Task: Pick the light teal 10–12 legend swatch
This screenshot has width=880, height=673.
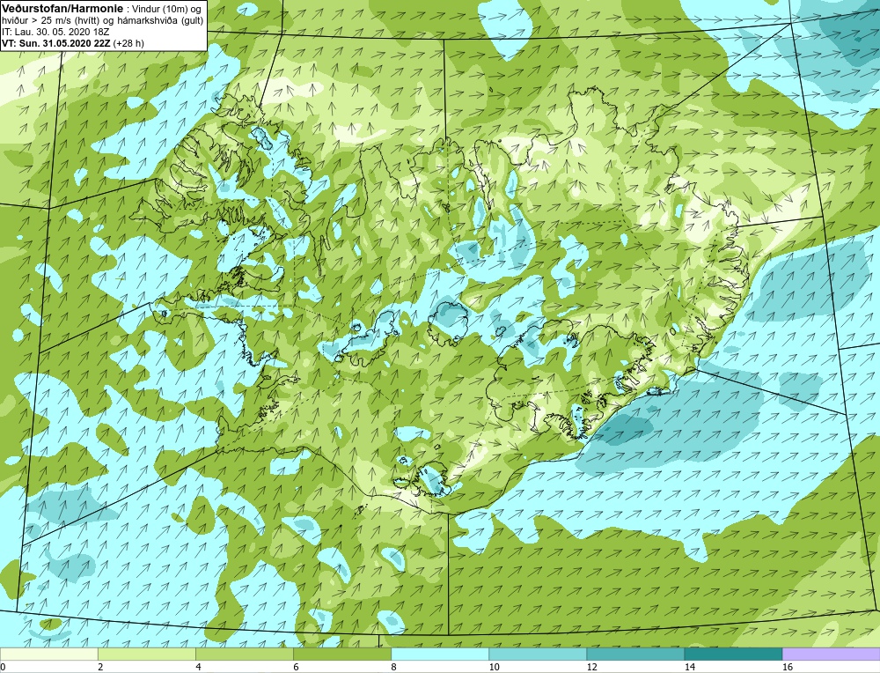Action: pyautogui.click(x=537, y=654)
